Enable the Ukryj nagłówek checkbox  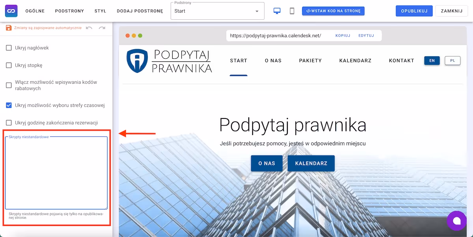point(9,48)
